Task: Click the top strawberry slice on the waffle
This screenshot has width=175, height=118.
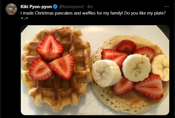Action: 50,48
